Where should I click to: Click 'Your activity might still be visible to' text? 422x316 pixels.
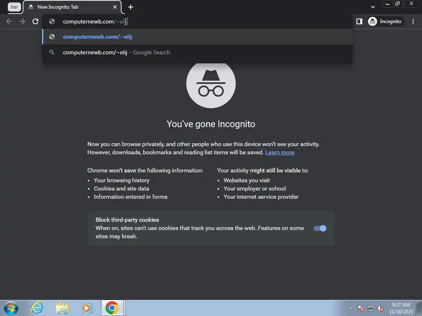click(x=263, y=170)
